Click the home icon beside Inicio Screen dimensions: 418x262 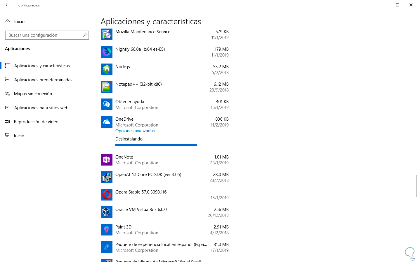[x=8, y=22]
